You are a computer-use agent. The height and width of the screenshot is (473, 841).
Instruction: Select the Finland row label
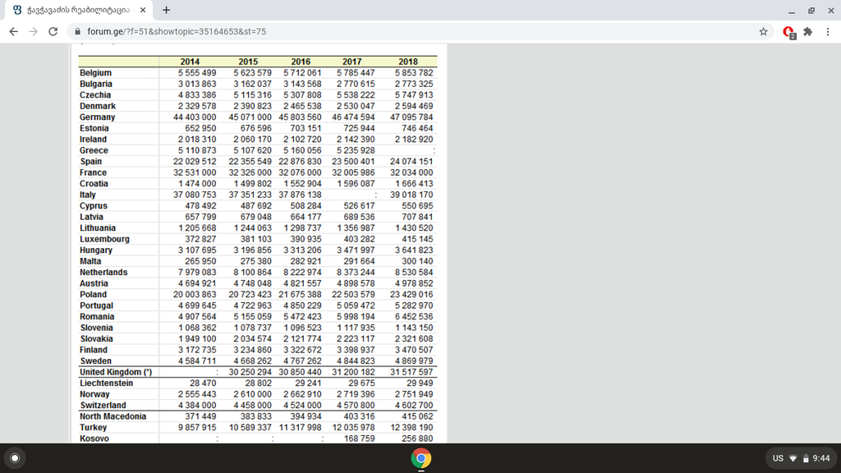(94, 350)
